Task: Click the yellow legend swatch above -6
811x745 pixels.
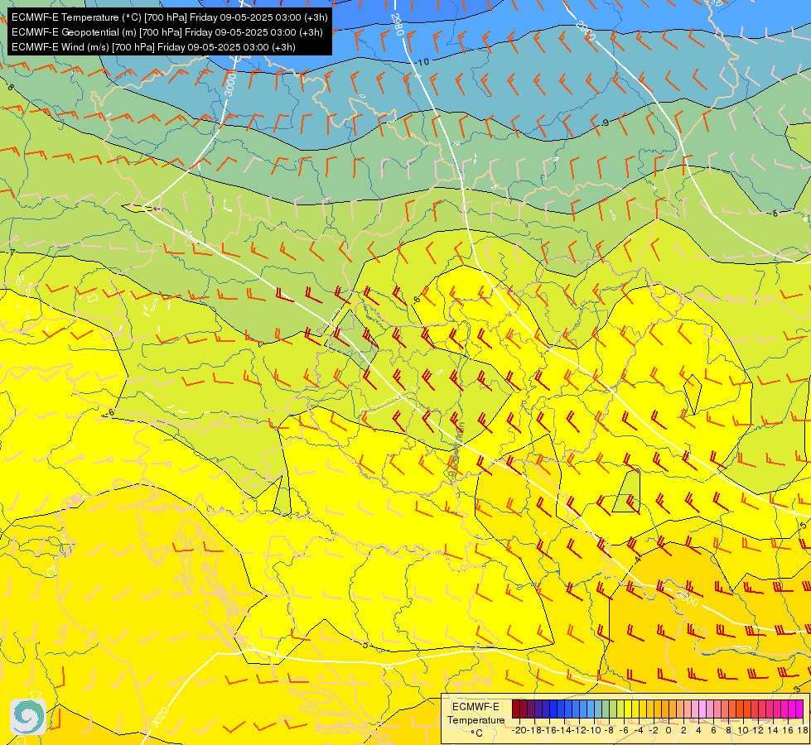Action: click(x=628, y=709)
